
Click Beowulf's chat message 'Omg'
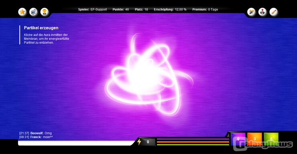point(48,133)
